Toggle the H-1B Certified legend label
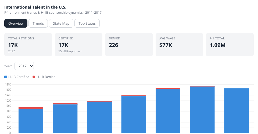Screen dimensions: 258x134 19,77
